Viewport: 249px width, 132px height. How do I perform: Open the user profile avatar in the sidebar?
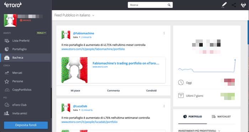[10, 20]
